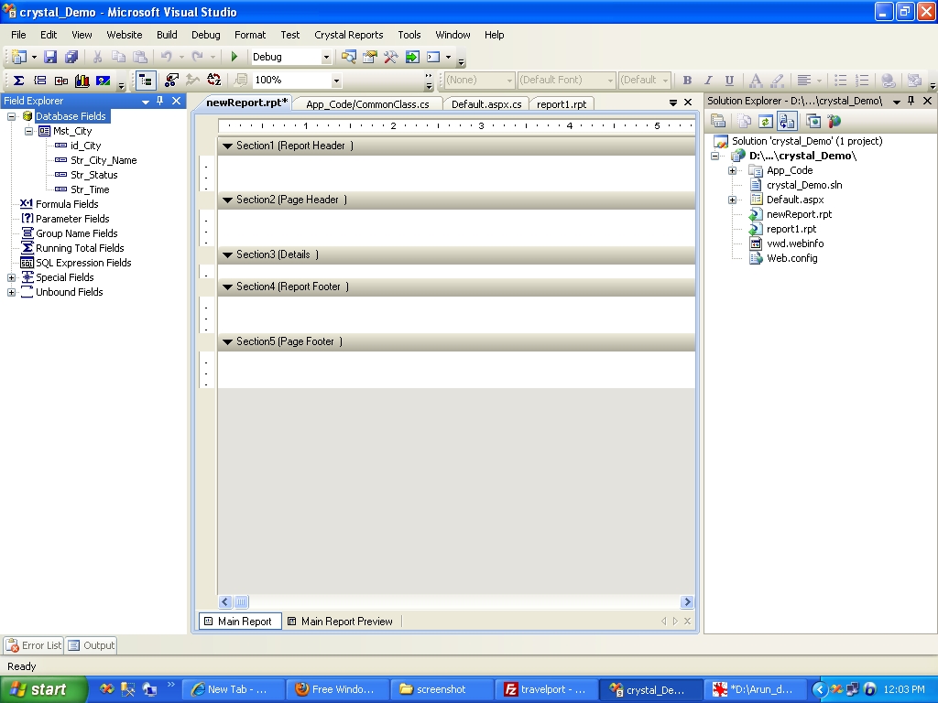Insert a Summary field using the sigma icon

(19, 81)
